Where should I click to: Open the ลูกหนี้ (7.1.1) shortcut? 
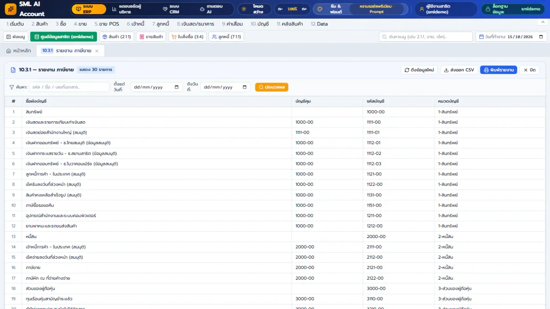coord(226,37)
